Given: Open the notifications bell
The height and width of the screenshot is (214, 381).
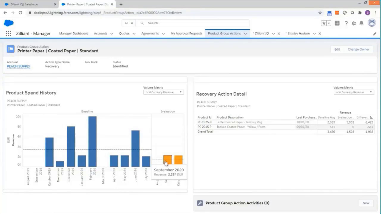Looking at the screenshot, I should [x=361, y=23].
